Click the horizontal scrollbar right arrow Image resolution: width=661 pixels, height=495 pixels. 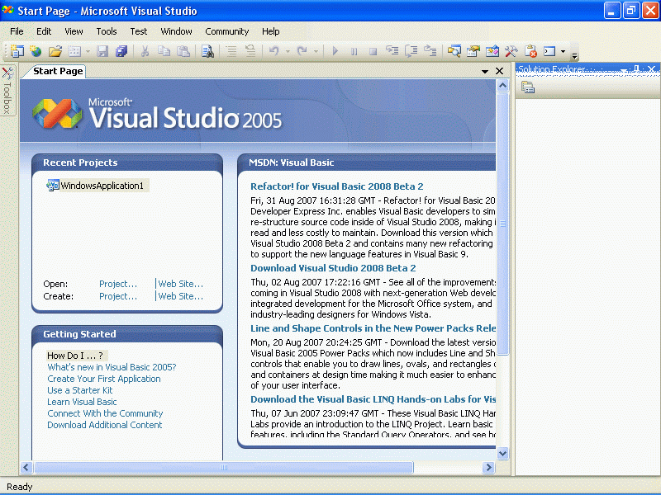pos(488,467)
